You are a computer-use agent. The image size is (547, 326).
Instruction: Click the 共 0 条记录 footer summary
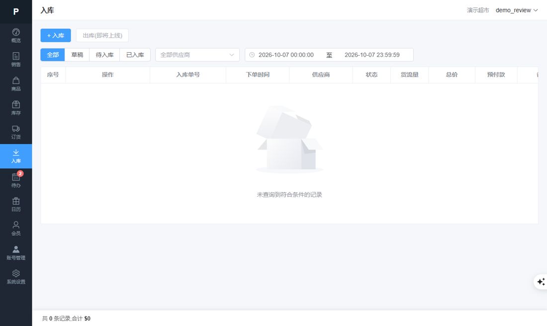(66, 319)
